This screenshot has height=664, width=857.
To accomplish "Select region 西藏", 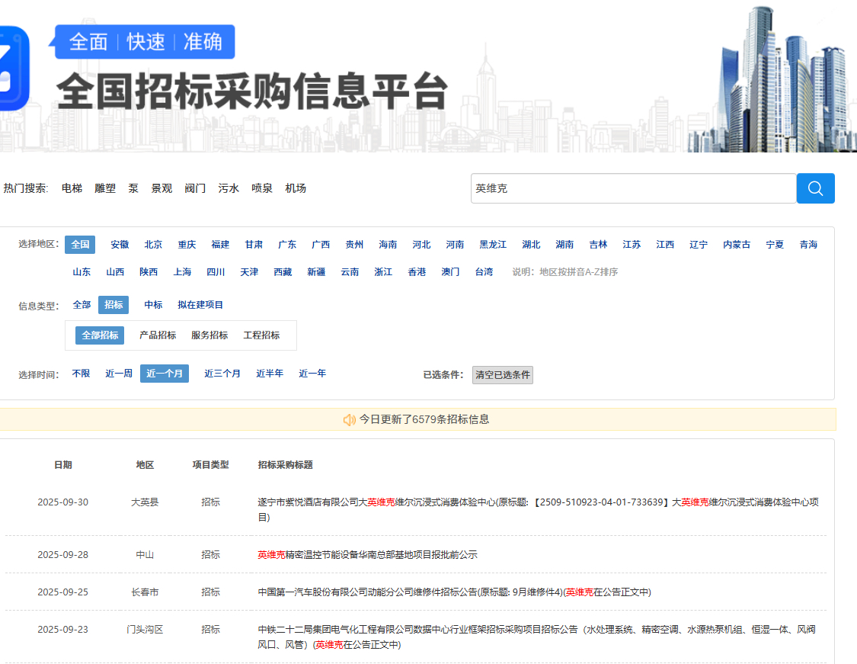I will click(x=283, y=272).
